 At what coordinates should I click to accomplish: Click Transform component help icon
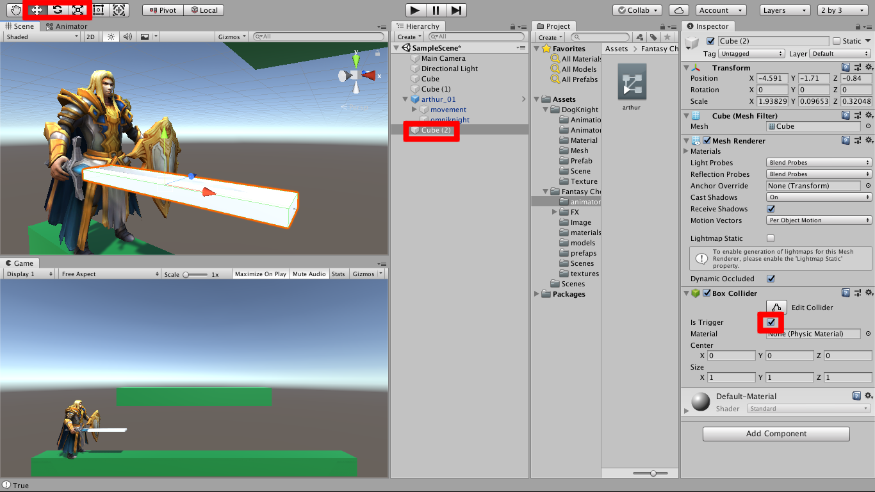pyautogui.click(x=846, y=67)
